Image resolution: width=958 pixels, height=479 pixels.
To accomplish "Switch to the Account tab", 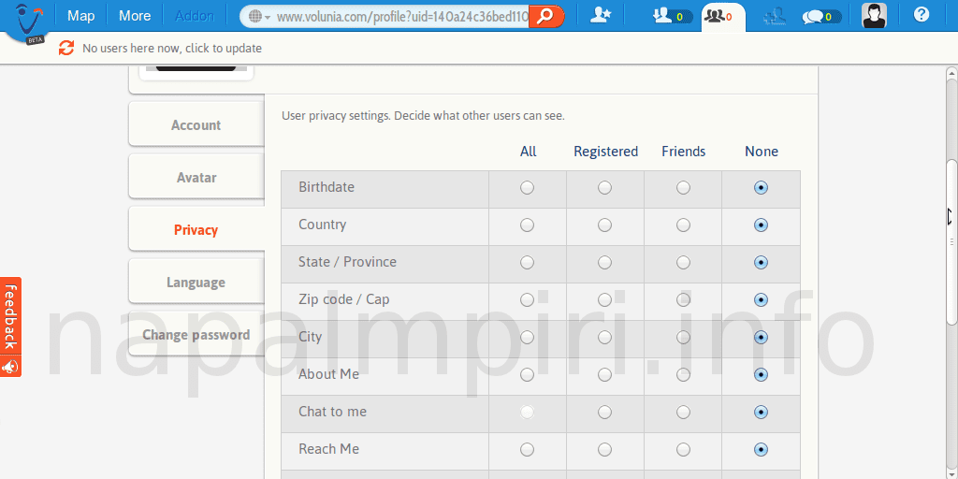I will pyautogui.click(x=196, y=125).
